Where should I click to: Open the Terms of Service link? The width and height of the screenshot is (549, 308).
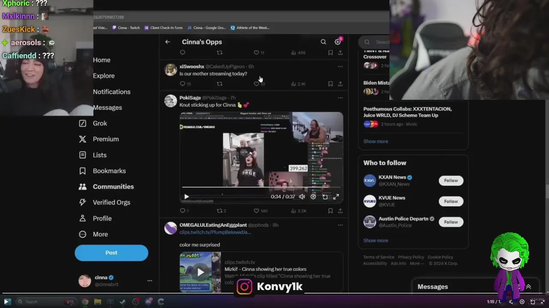tap(379, 257)
